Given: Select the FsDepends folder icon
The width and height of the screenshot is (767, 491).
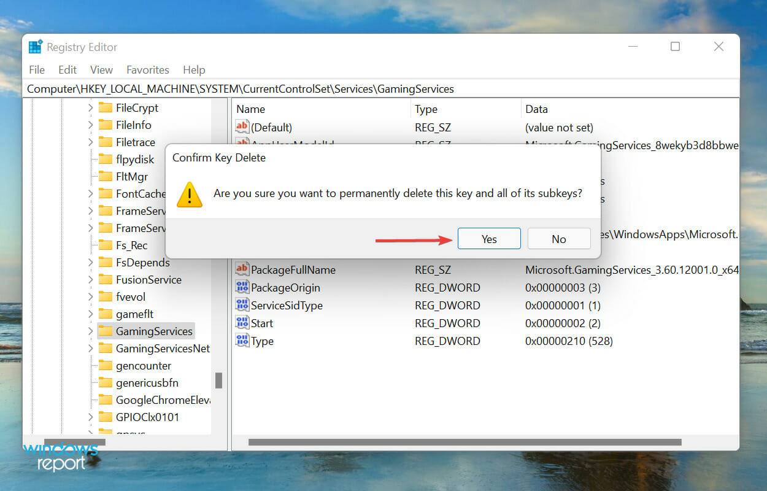Looking at the screenshot, I should (106, 262).
